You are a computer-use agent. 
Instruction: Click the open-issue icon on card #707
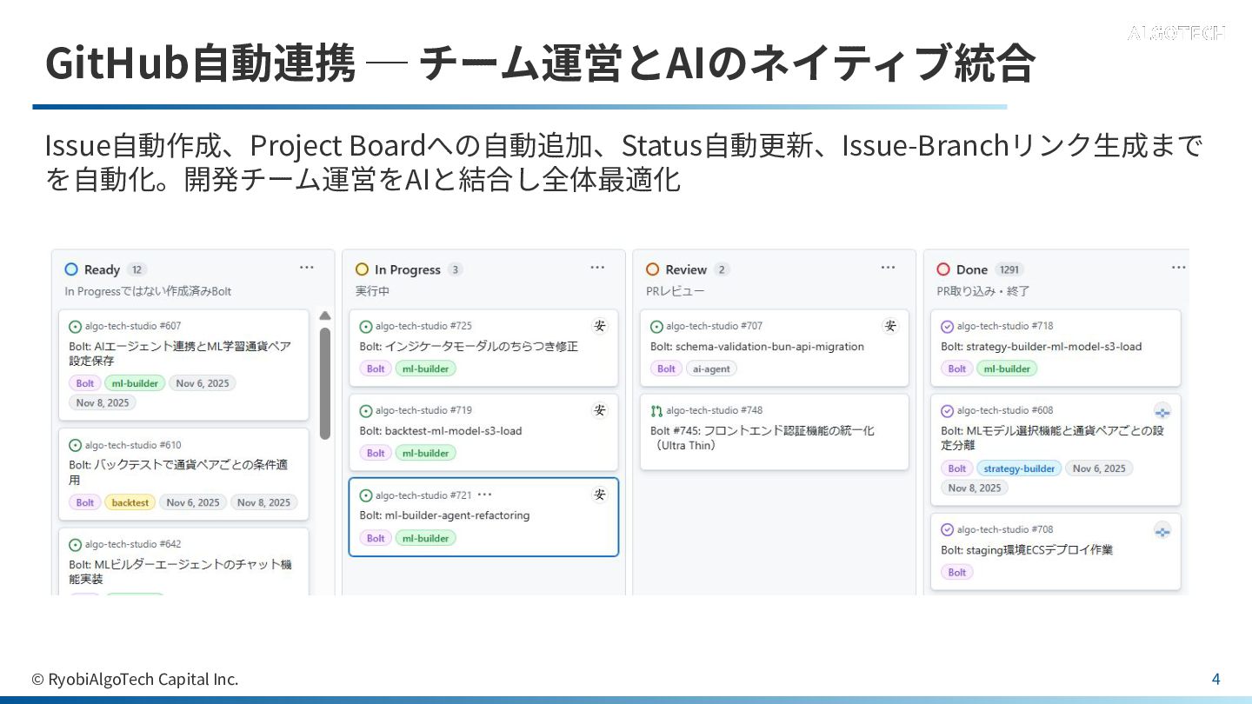click(656, 327)
